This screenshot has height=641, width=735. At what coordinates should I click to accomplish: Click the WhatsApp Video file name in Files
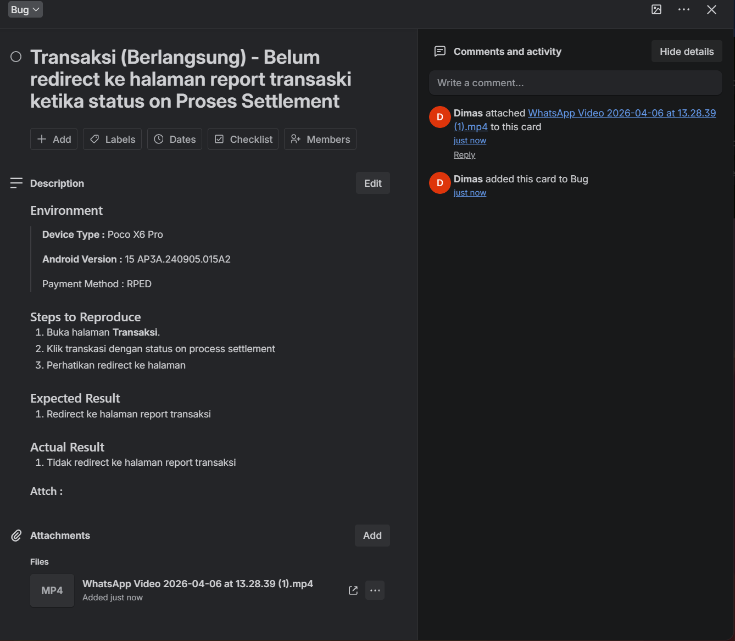pos(198,584)
